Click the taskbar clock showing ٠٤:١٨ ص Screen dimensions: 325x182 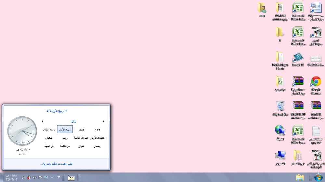pos(12,177)
